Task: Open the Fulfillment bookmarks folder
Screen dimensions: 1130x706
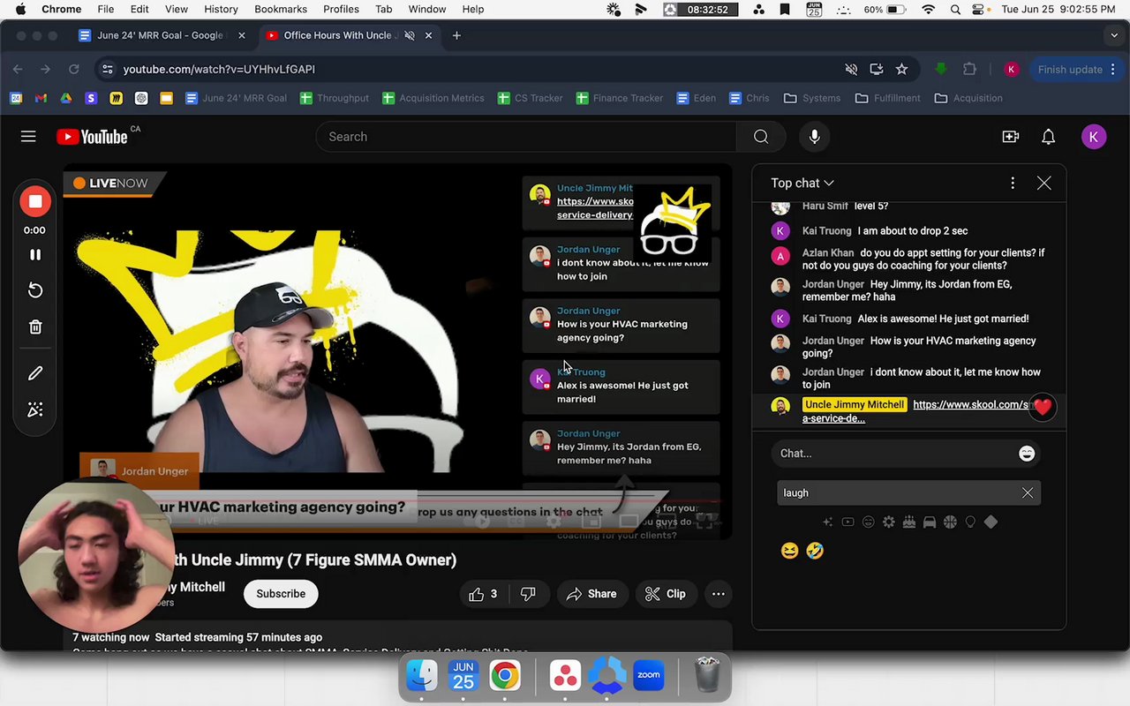Action: pos(888,98)
